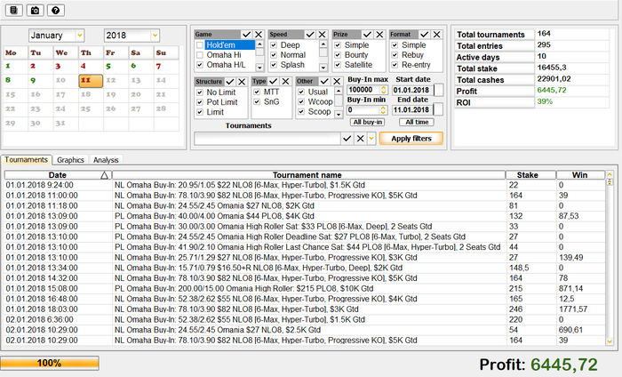
Task: Open the 2018 year dropdown
Action: pos(155,36)
